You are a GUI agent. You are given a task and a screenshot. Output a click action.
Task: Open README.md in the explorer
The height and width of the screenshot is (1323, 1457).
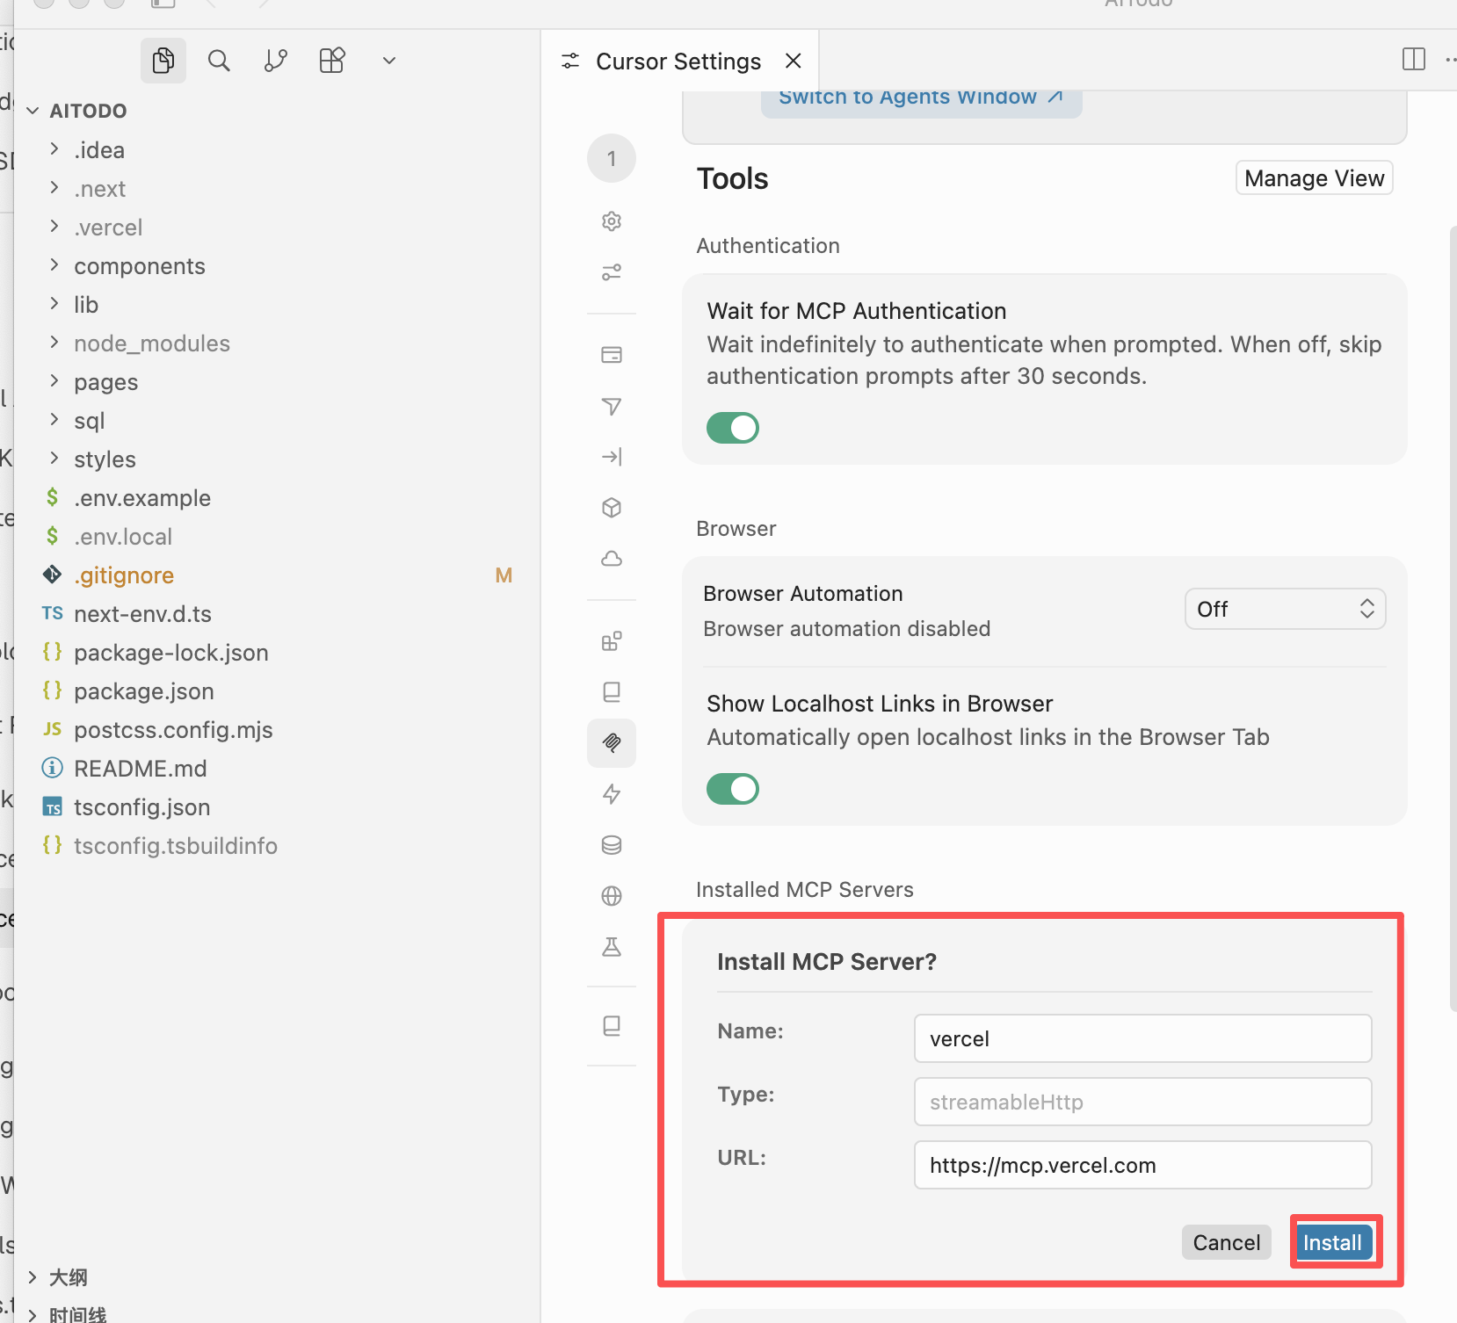(141, 769)
